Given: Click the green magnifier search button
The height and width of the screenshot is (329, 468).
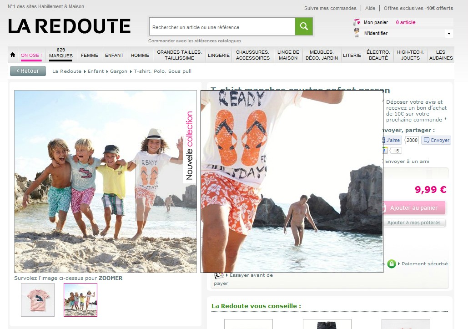Looking at the screenshot, I should point(304,26).
